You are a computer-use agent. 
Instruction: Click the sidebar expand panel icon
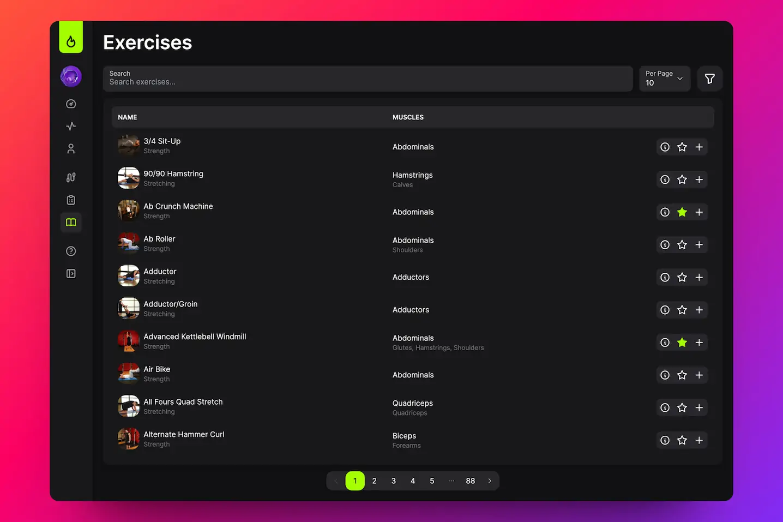click(x=71, y=274)
